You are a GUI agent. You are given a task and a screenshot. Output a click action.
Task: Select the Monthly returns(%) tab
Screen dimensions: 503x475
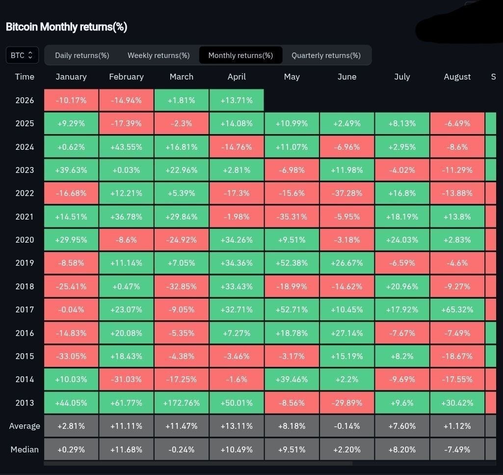point(240,55)
